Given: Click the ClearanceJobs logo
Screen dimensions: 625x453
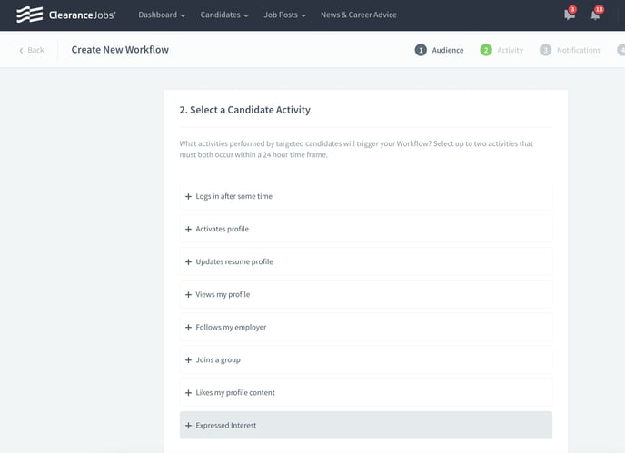Looking at the screenshot, I should (66, 15).
